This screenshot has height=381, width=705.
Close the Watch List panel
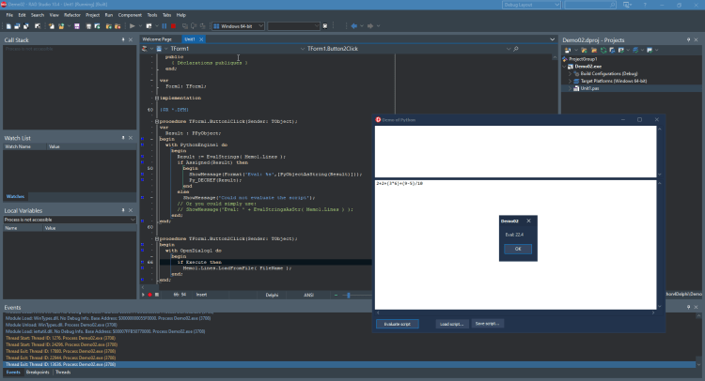pyautogui.click(x=131, y=138)
